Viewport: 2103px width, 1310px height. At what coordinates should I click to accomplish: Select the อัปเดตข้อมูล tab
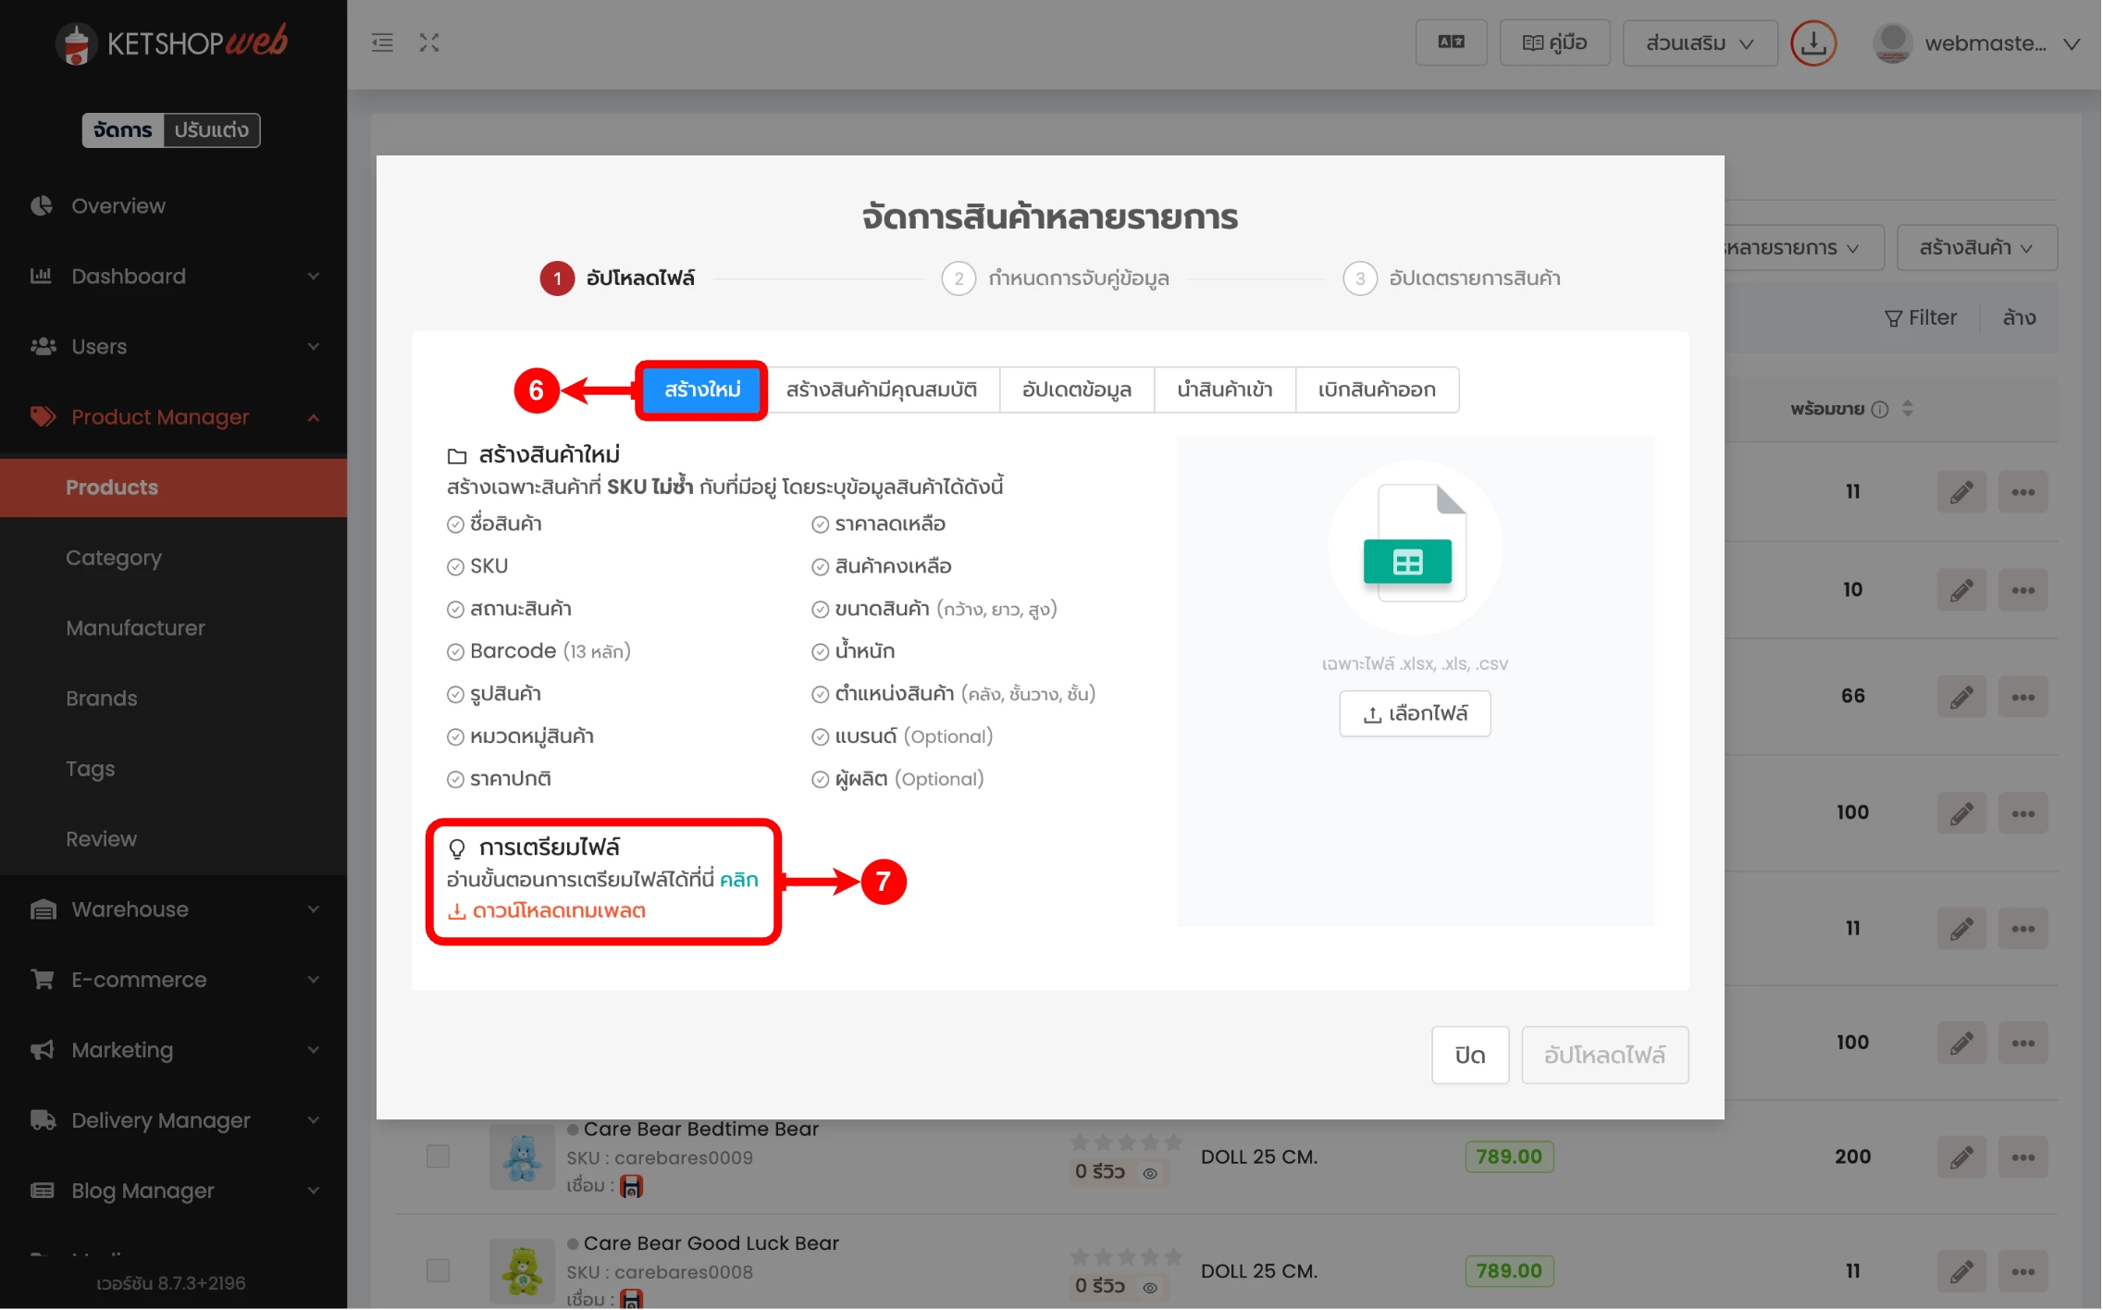(1076, 390)
